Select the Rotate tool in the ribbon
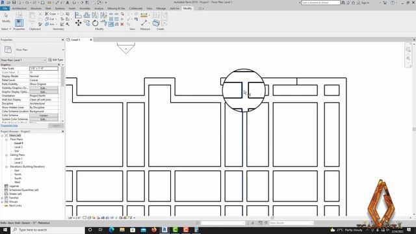This screenshot has height=234, width=416. click(96, 23)
